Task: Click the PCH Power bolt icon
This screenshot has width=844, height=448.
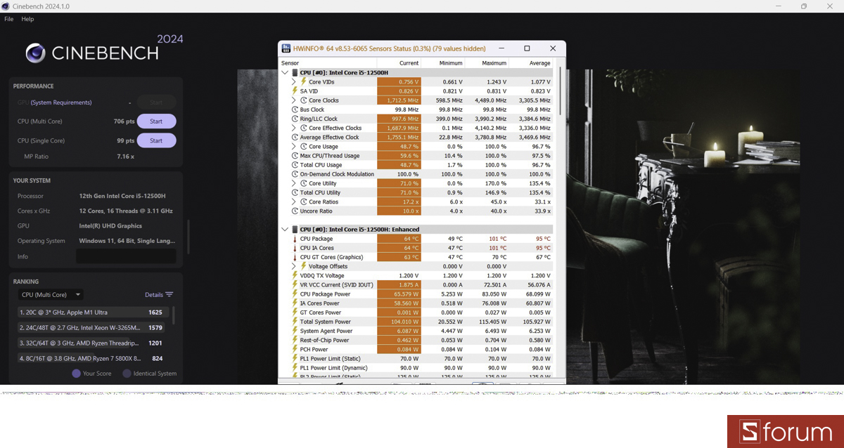Action: (295, 349)
